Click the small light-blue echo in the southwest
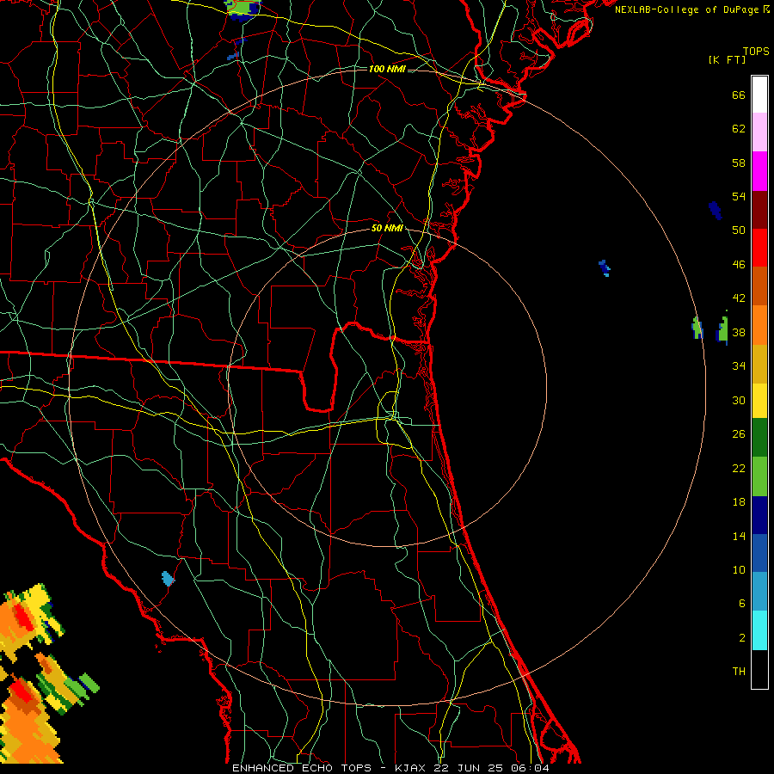Image resolution: width=774 pixels, height=774 pixels. 168,579
